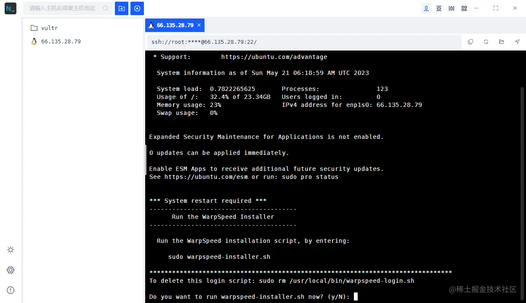Click the NxShell logo icon
526x303 pixels.
coord(10,8)
